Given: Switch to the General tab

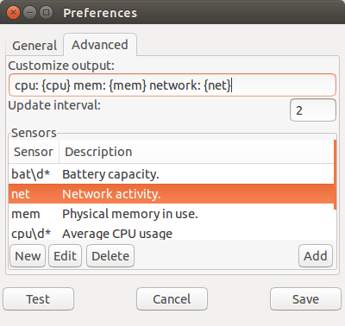Looking at the screenshot, I should pos(34,46).
